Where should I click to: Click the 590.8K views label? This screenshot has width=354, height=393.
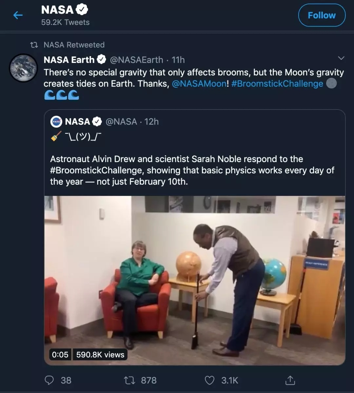(x=100, y=354)
